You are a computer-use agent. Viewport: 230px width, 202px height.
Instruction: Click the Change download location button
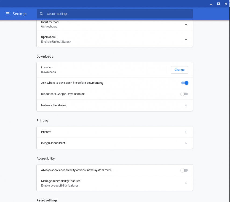179,70
